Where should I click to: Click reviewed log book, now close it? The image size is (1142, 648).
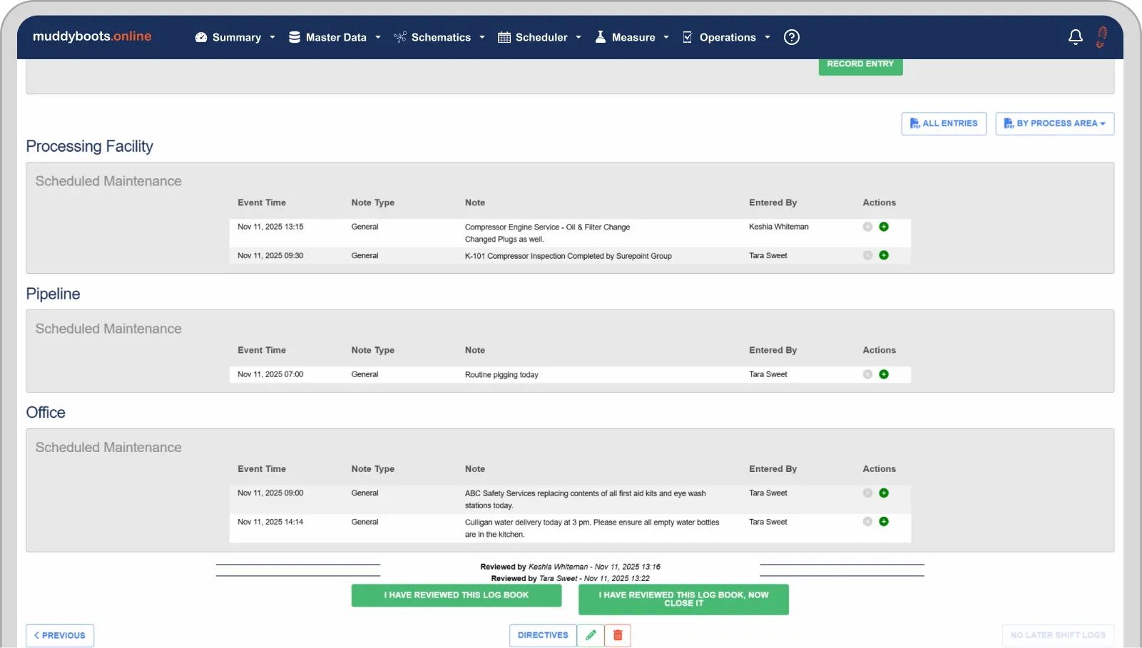tap(683, 599)
